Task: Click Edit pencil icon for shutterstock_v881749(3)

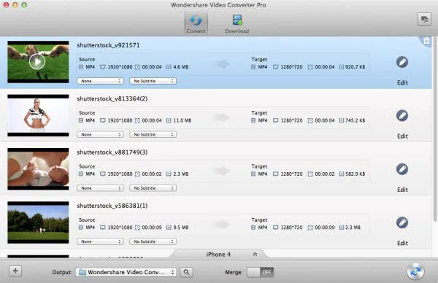Action: click(x=402, y=169)
